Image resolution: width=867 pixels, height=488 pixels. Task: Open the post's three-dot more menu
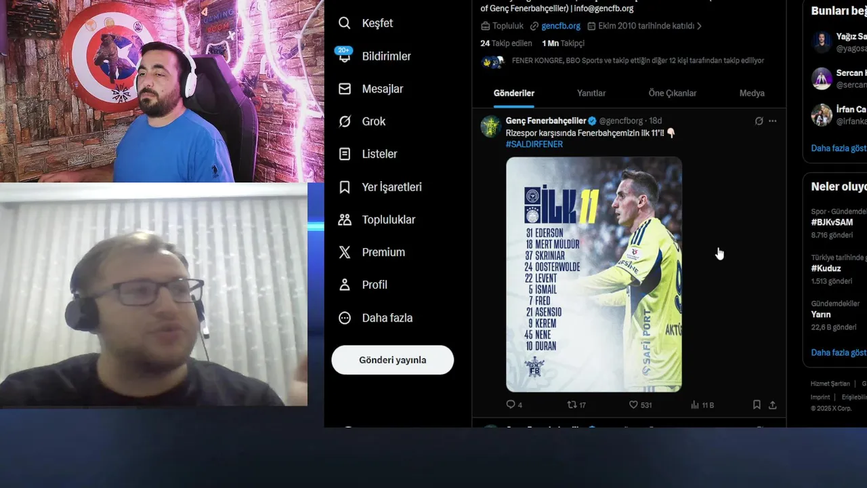773,121
